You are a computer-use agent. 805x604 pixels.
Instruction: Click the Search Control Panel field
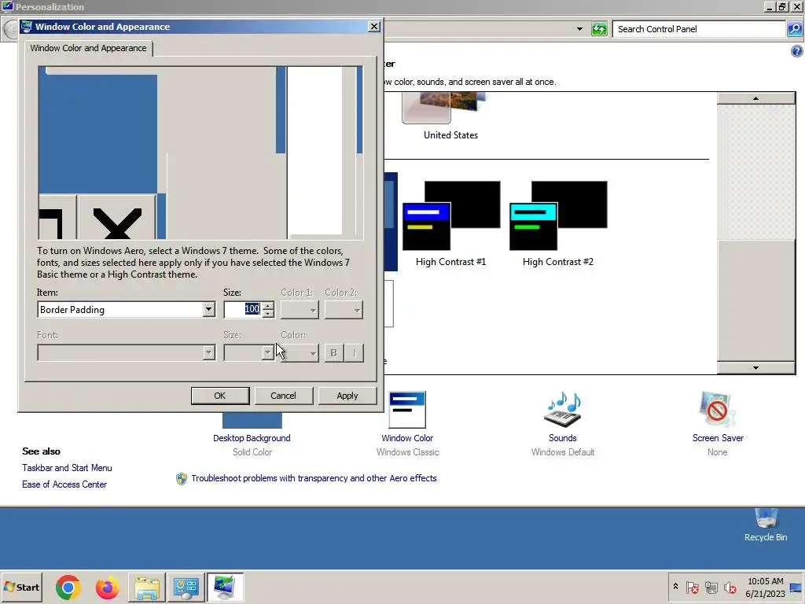[699, 29]
